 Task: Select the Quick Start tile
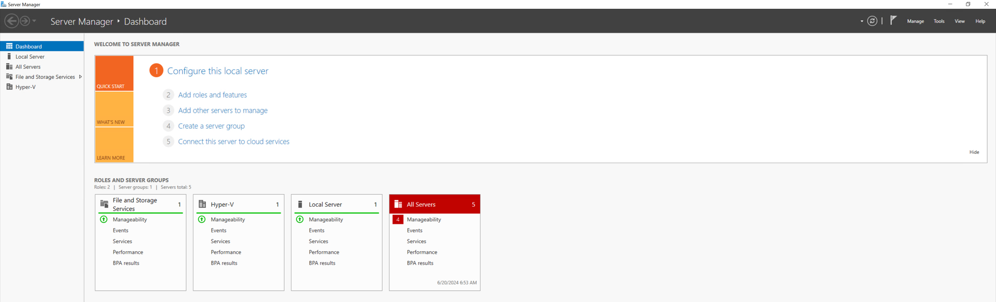[x=114, y=74]
